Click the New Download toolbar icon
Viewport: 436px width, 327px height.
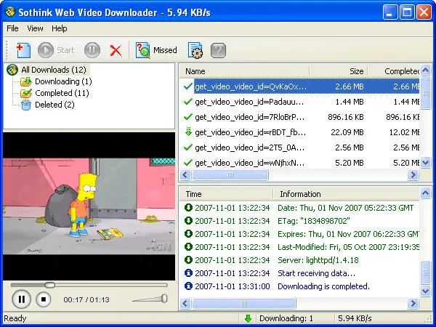(x=23, y=50)
